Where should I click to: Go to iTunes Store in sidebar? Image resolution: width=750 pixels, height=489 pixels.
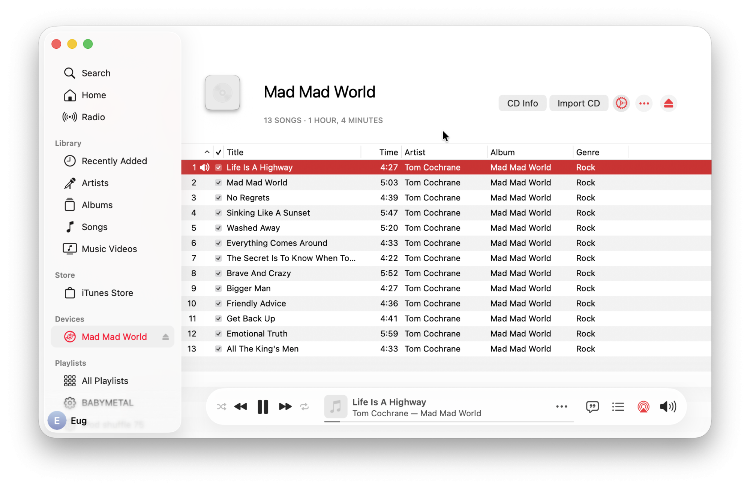click(x=107, y=293)
